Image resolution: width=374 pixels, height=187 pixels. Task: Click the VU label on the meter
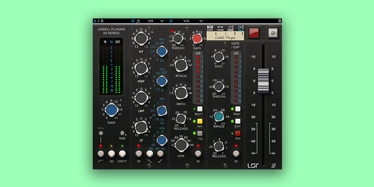pos(111,42)
